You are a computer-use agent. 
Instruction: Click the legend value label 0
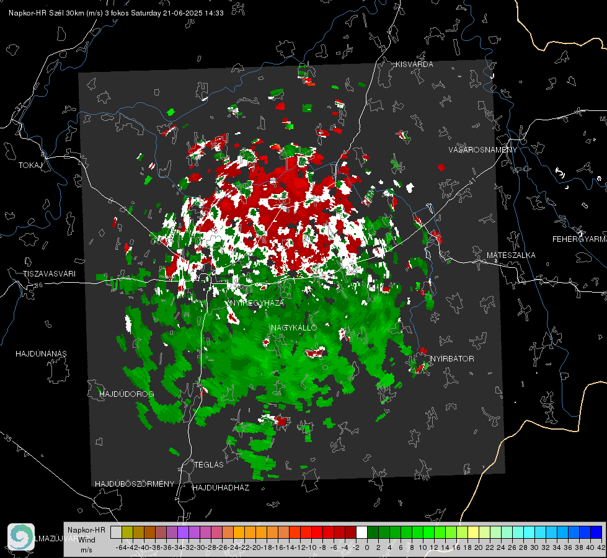pos(367,547)
